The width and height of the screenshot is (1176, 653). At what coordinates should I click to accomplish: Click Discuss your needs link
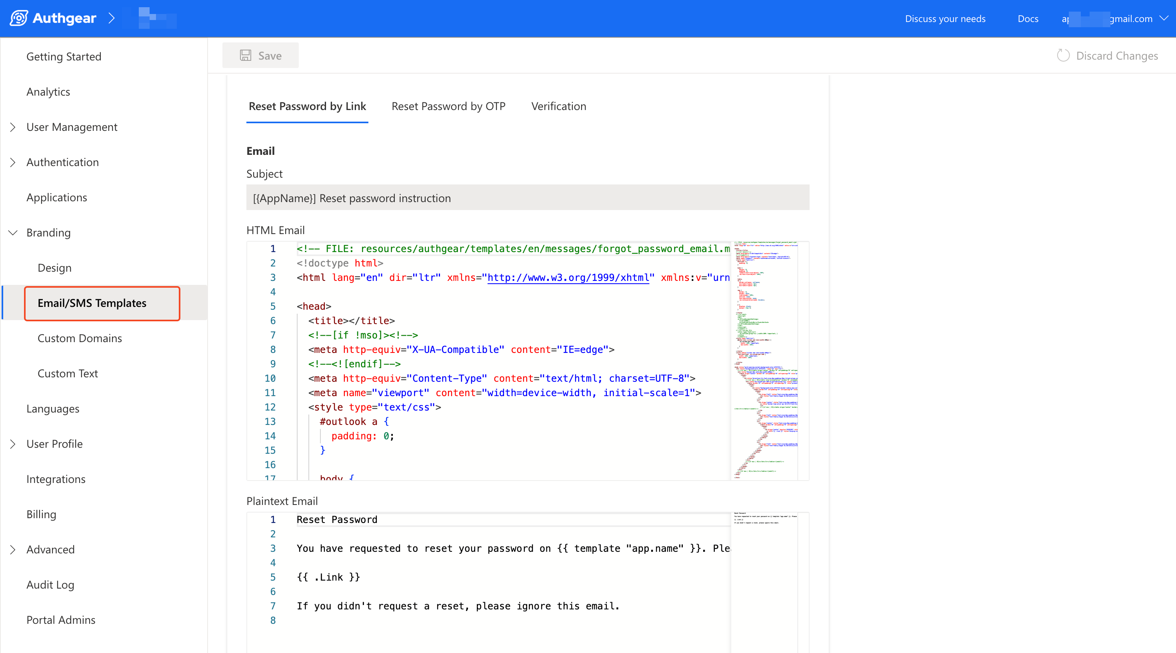[x=945, y=19]
